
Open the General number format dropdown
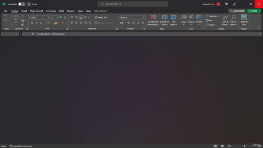pos(143,17)
